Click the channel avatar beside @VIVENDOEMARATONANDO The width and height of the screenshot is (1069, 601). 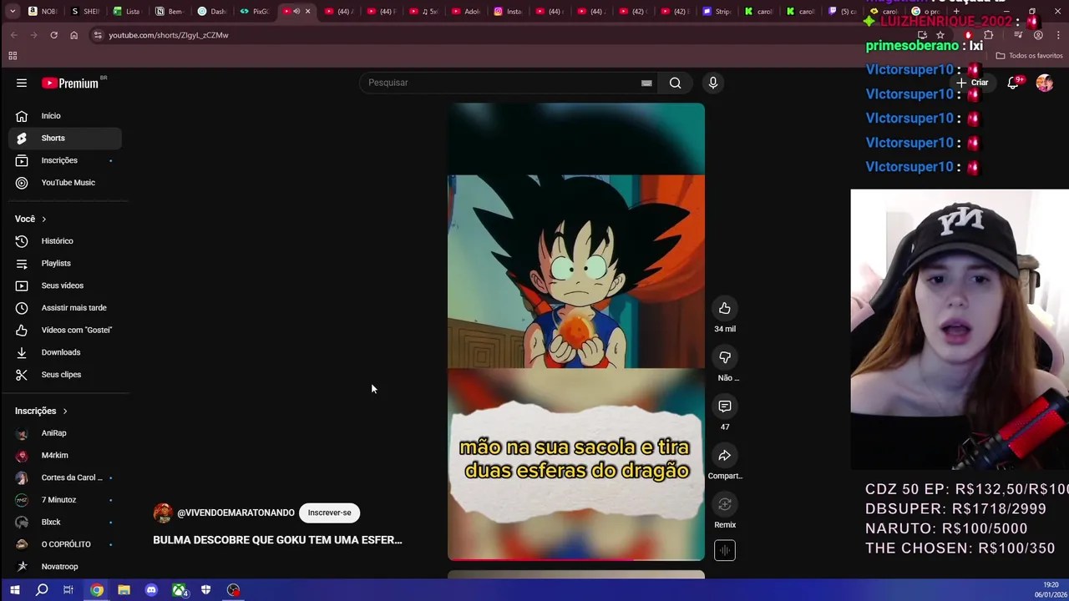[163, 513]
